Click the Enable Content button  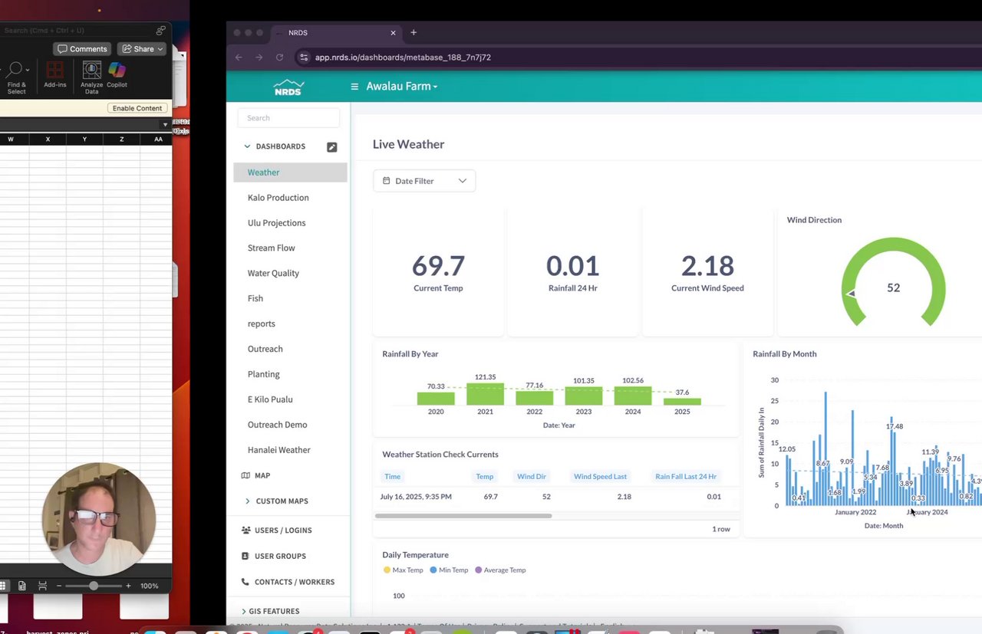click(x=137, y=108)
